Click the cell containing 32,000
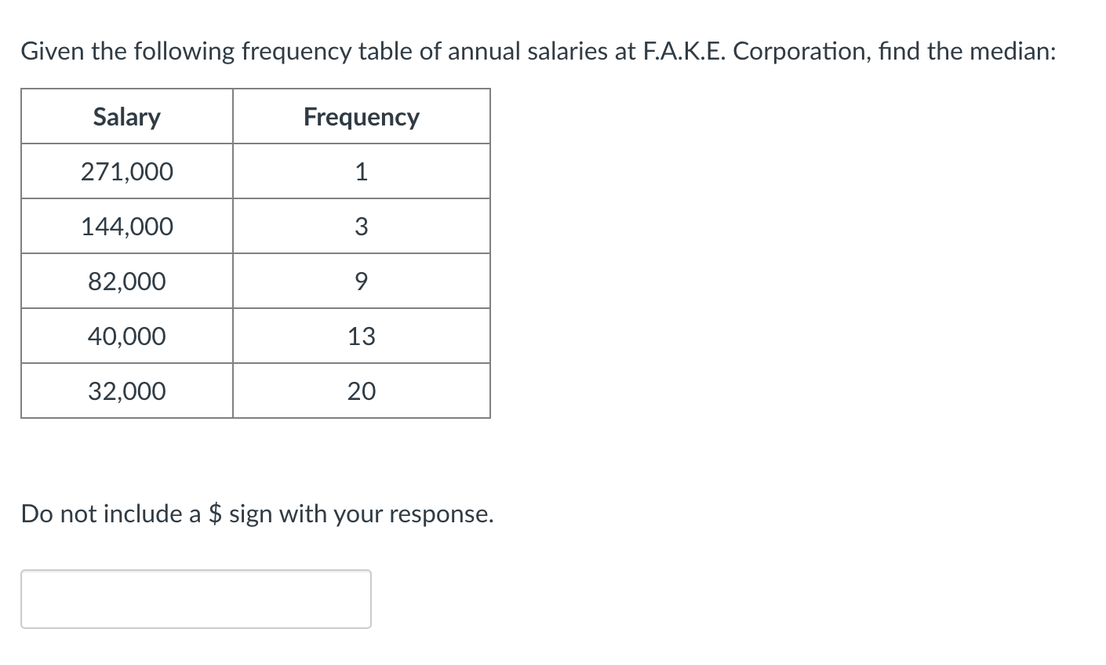Image resolution: width=1106 pixels, height=665 pixels. click(x=126, y=391)
